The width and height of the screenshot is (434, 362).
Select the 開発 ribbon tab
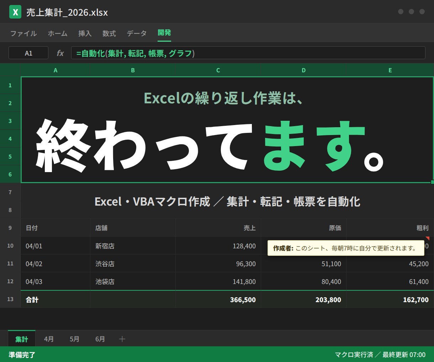tap(164, 33)
